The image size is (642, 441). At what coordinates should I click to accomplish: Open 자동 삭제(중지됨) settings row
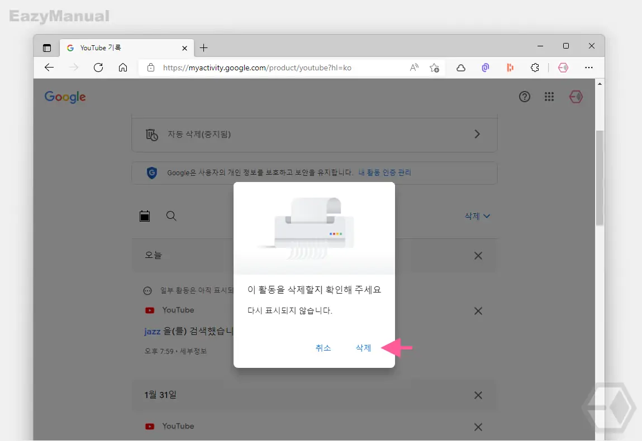pos(315,134)
